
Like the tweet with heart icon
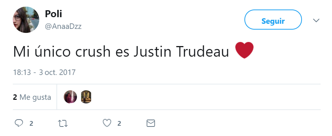pyautogui.click(x=107, y=123)
